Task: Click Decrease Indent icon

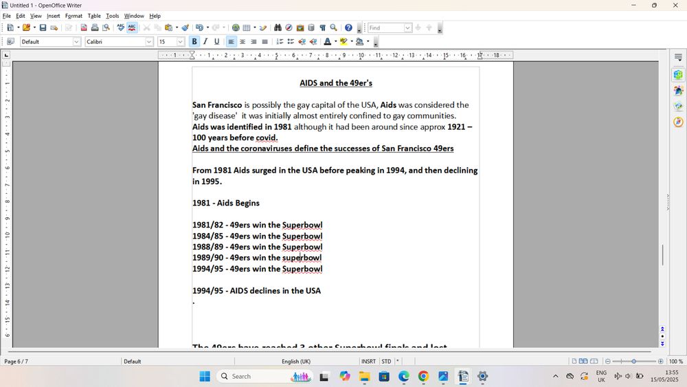Action: [x=302, y=42]
